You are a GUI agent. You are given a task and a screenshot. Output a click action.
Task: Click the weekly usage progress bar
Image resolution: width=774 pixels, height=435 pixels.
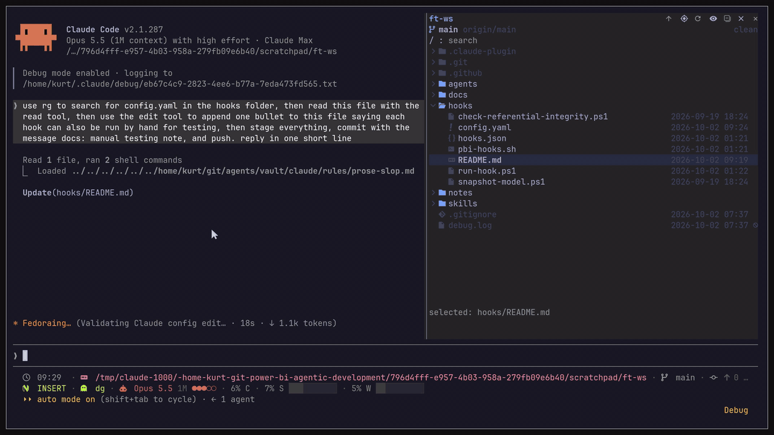(x=400, y=388)
